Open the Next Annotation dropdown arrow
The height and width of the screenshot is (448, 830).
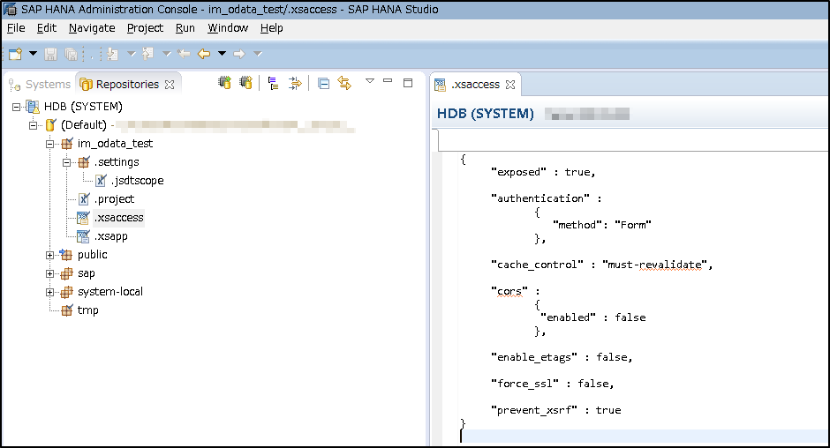pos(132,54)
